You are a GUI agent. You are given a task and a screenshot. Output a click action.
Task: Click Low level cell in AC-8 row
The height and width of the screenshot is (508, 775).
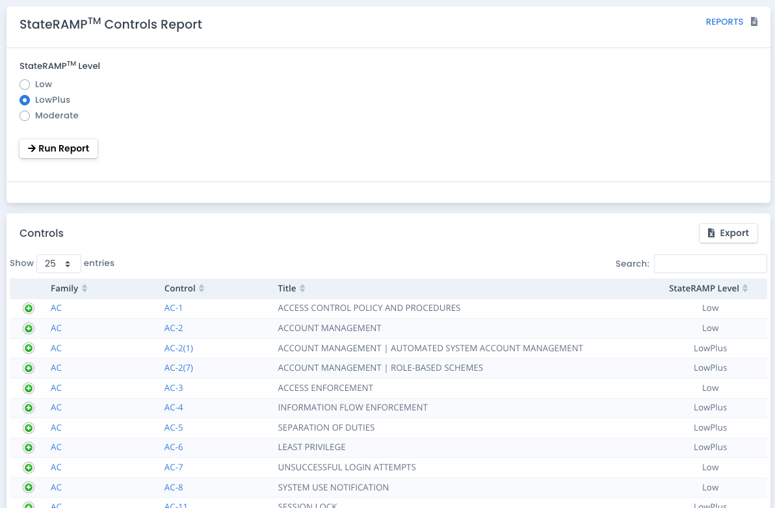point(710,487)
